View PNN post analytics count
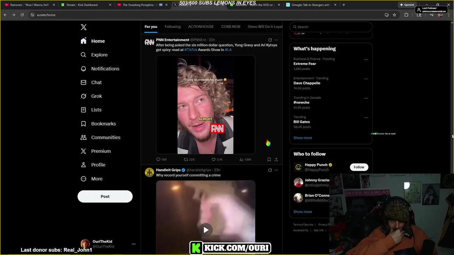 click(245, 159)
